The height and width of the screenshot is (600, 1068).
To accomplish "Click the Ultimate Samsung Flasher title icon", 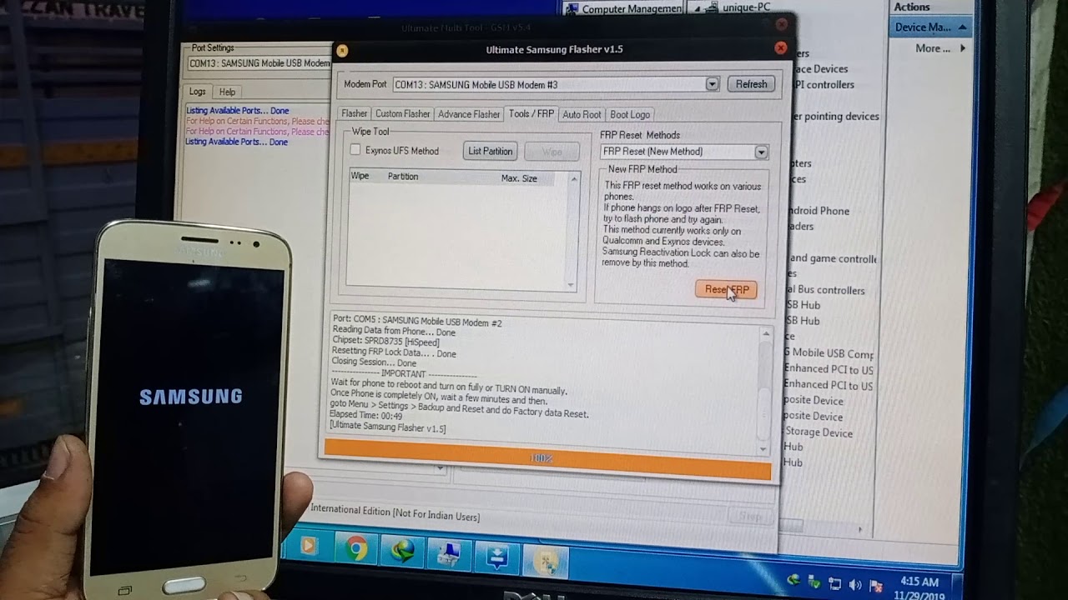I will tap(342, 50).
